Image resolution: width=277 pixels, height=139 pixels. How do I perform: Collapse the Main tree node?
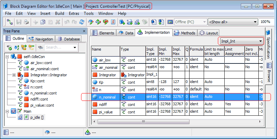click(x=7, y=111)
